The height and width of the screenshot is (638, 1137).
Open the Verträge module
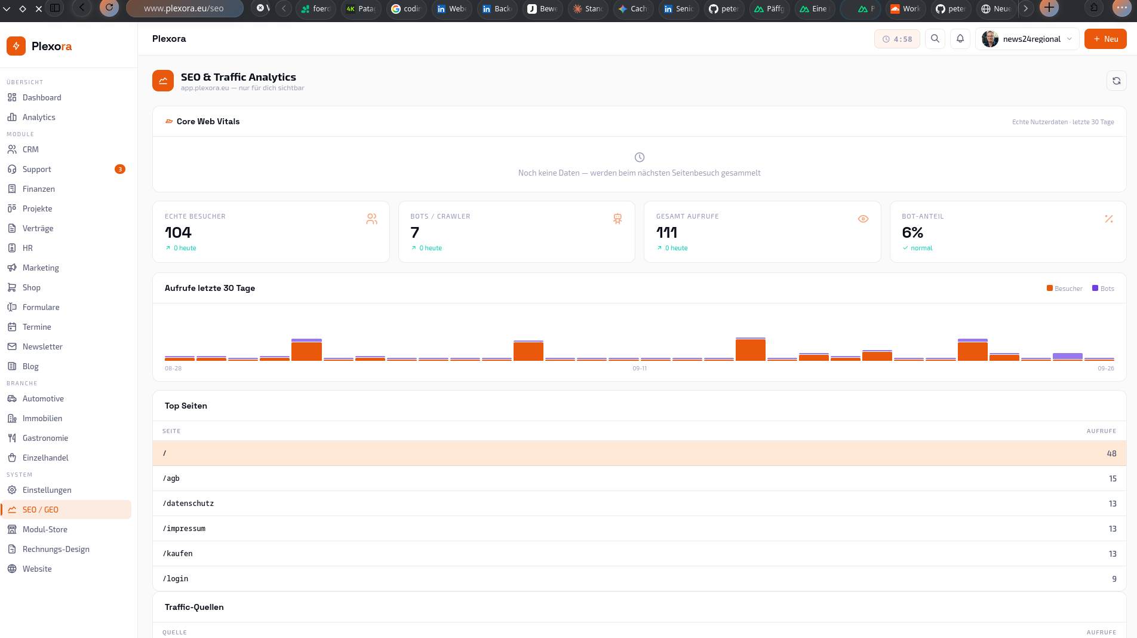pos(66,228)
